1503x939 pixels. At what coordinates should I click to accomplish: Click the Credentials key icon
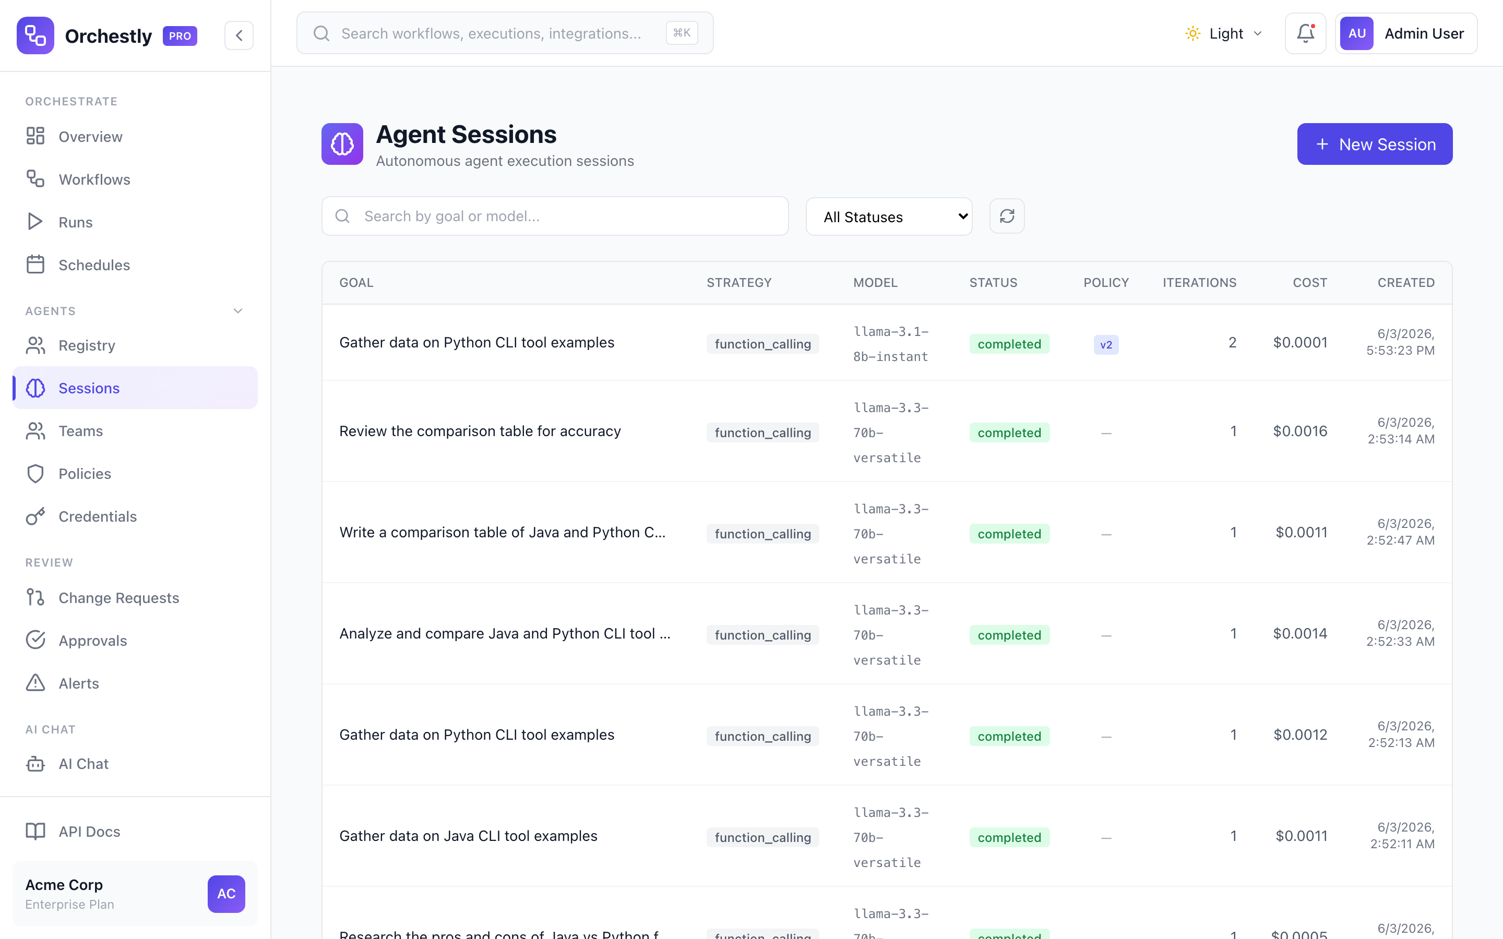coord(35,516)
